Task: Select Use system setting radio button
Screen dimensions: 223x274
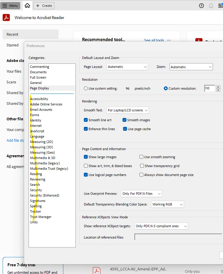Action: (86, 88)
